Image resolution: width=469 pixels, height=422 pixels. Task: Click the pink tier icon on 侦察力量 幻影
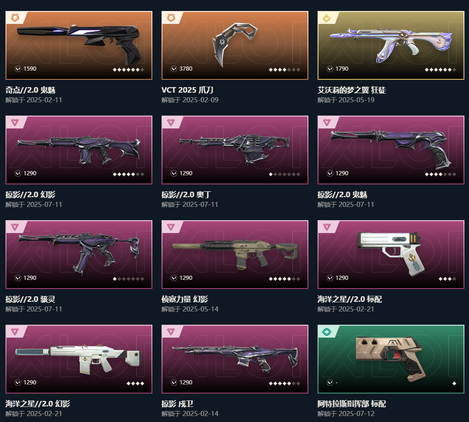point(171,227)
